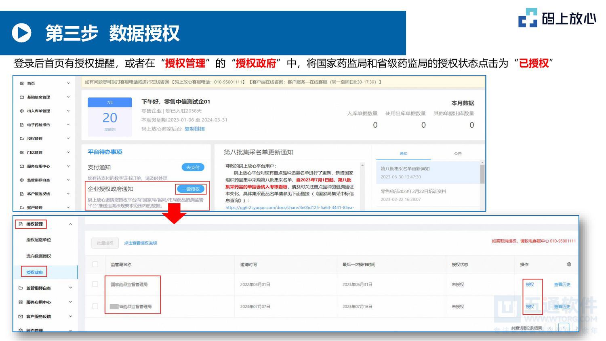Open table column settings via gear icon
Viewport: 606px width, 341px height.
point(569,264)
